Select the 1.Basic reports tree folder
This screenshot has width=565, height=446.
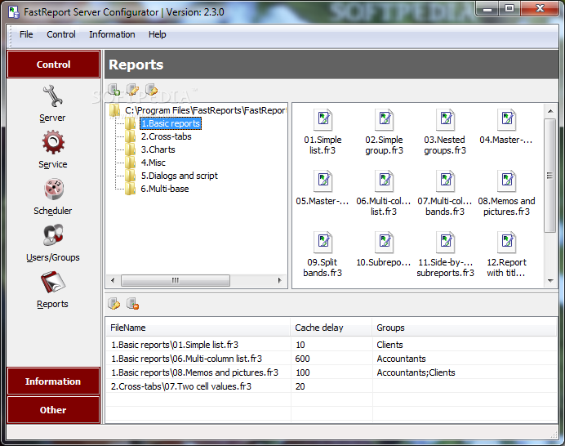170,123
